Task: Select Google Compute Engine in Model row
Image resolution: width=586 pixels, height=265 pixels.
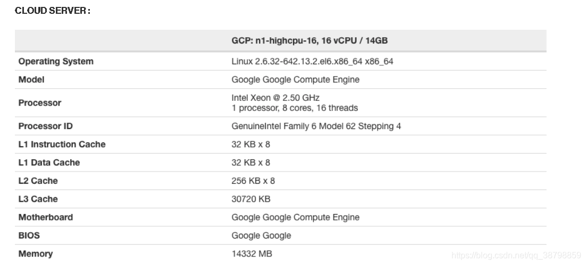Action: tap(295, 80)
